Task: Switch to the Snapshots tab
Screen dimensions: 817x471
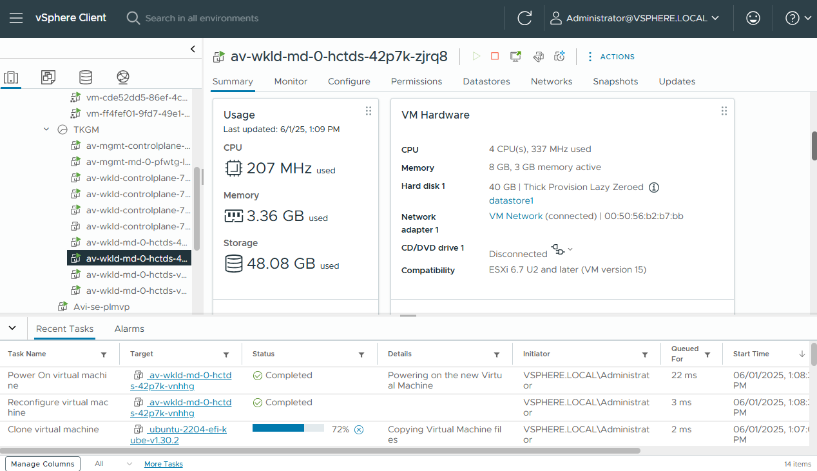Action: point(615,81)
